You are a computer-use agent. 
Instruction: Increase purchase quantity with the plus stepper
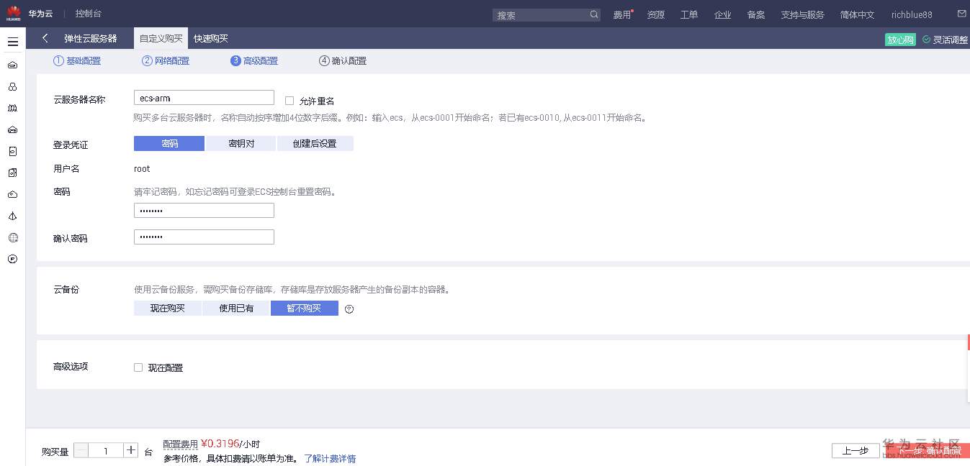click(x=130, y=449)
